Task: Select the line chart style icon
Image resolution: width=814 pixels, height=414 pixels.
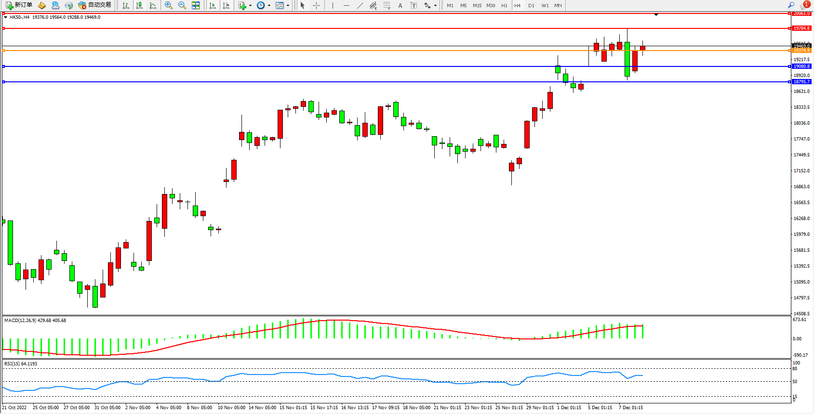Action: (153, 5)
